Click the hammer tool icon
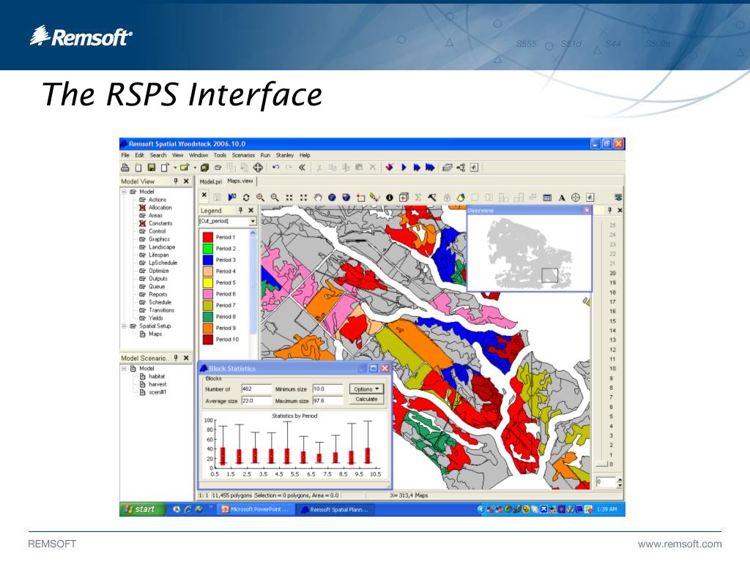The image size is (750, 562). [x=432, y=198]
